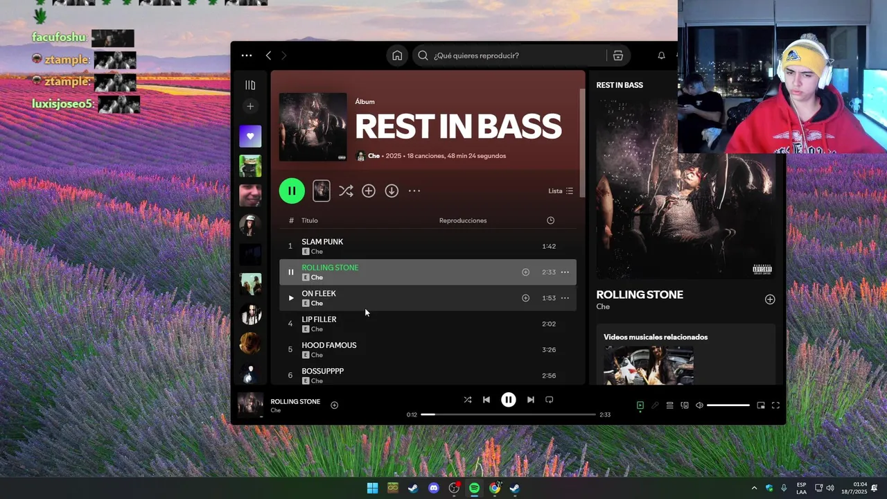Screen dimensions: 887x499
Task: Select HOOD FAMOUS track
Action: [x=428, y=349]
